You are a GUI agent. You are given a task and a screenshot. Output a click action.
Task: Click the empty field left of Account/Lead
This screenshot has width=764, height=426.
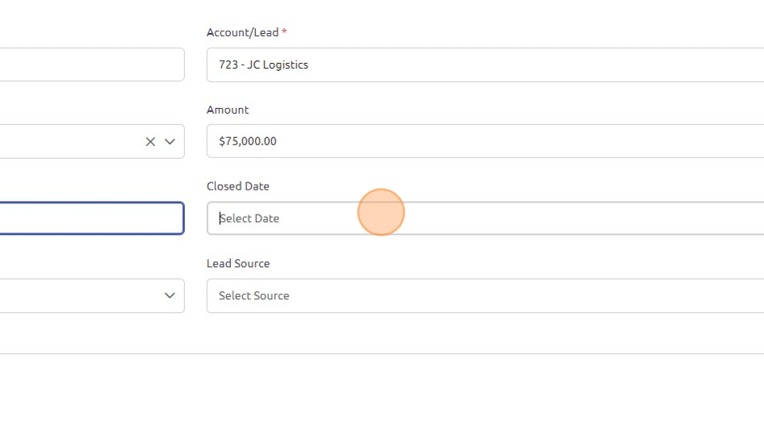[x=89, y=65]
